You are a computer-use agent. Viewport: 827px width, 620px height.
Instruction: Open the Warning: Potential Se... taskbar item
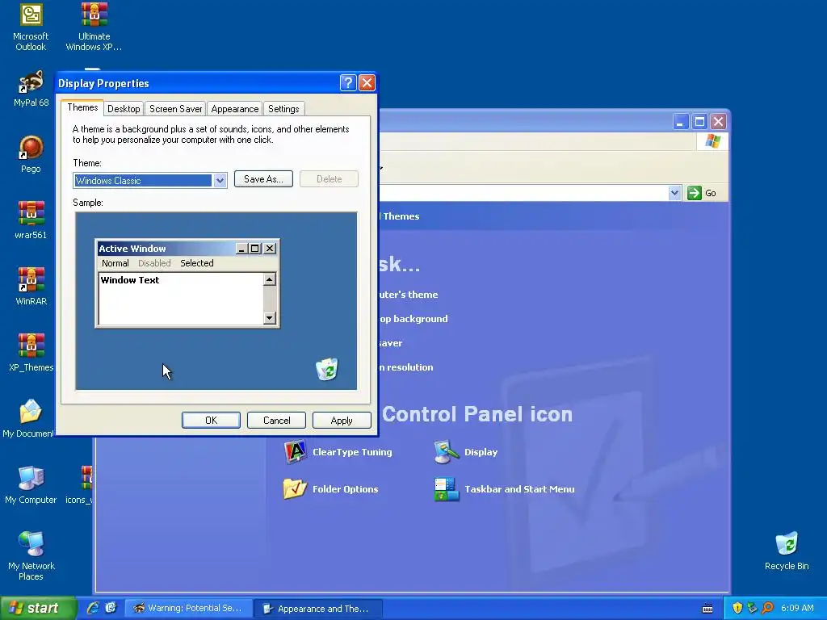[188, 608]
